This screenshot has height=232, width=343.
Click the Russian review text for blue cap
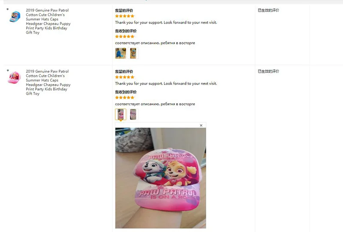click(155, 43)
